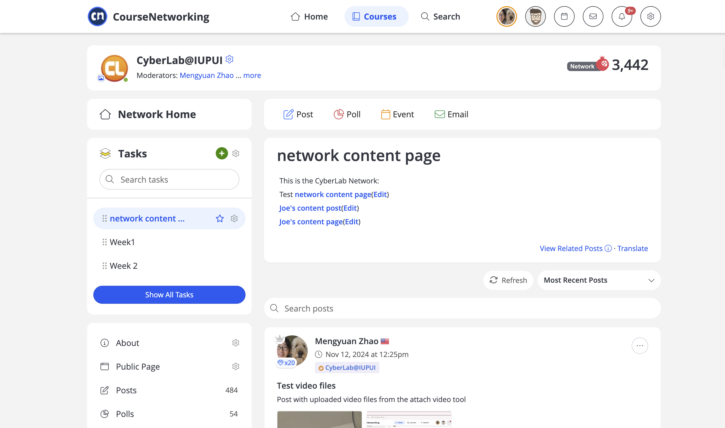Open Mengyuan Zhao's post avatar
The image size is (725, 428).
click(x=292, y=350)
